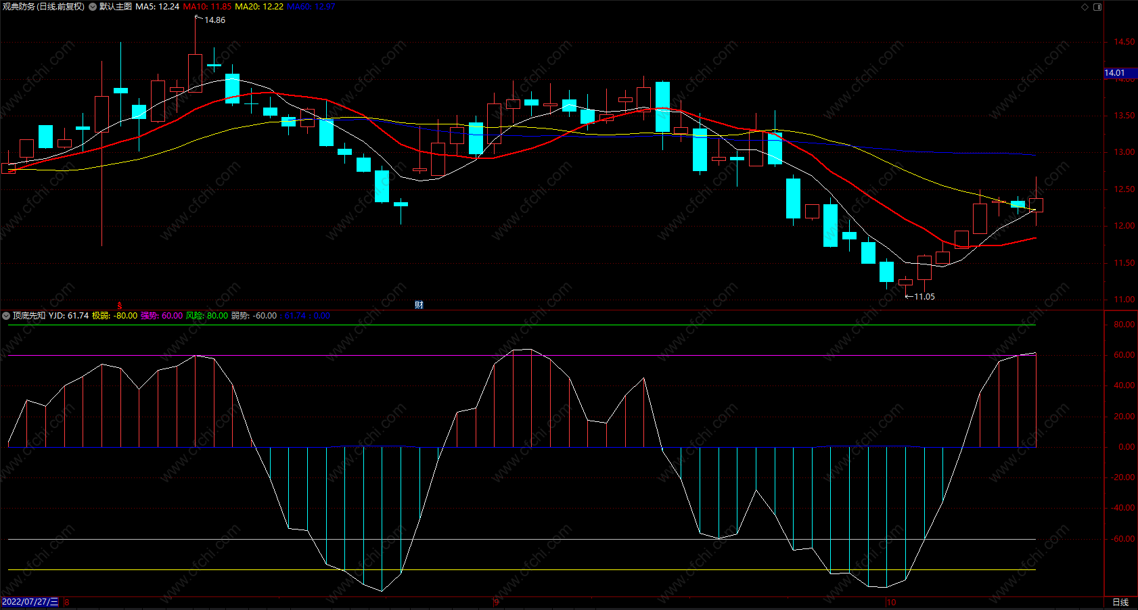Toggle the red MA10 legend label
The width and height of the screenshot is (1138, 610).
click(207, 7)
